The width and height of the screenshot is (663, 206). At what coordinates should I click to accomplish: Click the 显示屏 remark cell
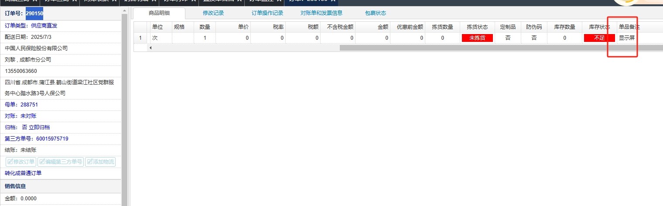pyautogui.click(x=627, y=38)
